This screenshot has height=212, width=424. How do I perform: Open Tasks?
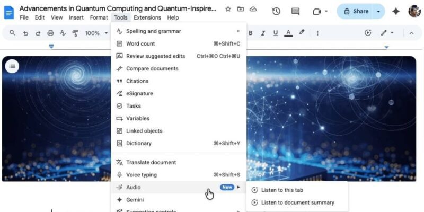[179, 106]
